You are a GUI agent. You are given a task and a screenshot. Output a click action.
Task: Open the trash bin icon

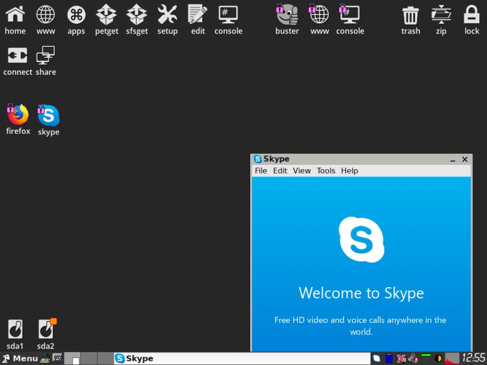tap(410, 15)
